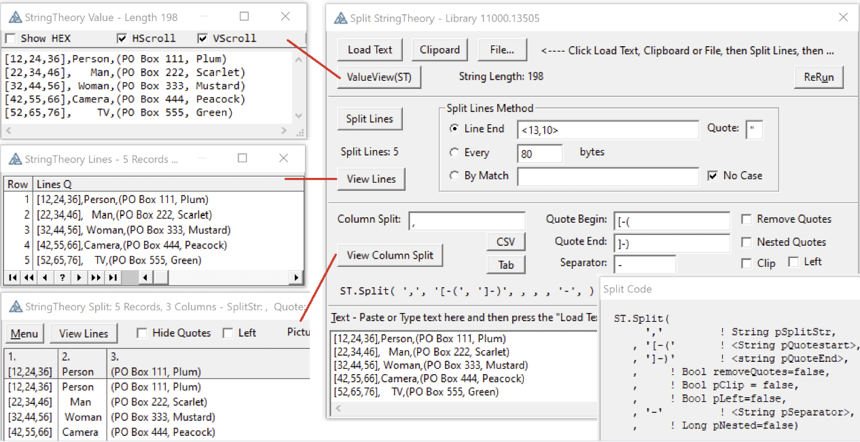860x442 pixels.
Task: Click the CSV preset button
Action: coord(506,242)
